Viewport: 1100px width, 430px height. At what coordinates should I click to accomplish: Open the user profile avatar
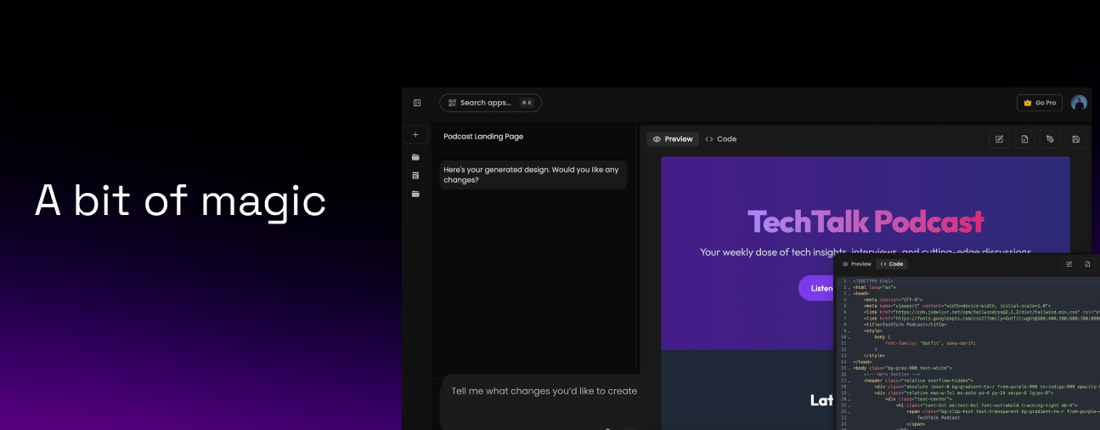point(1079,103)
